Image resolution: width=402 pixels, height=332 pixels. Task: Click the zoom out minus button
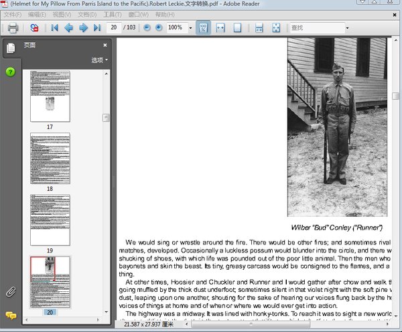[x=146, y=27]
